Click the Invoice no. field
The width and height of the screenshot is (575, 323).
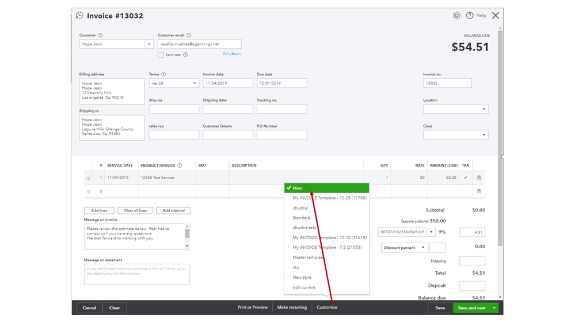[447, 83]
